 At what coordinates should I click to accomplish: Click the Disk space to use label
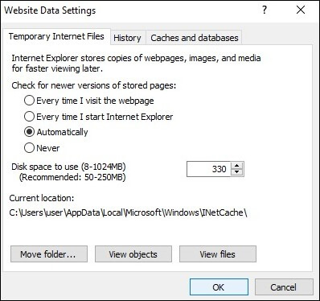[68, 167]
